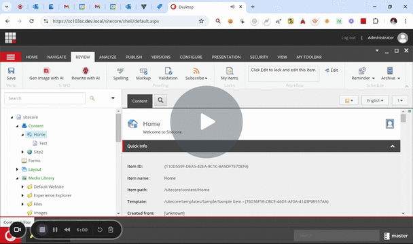Viewport: 413px width, 244px height.
Task: Expand the Files folder
Action: pos(22,204)
